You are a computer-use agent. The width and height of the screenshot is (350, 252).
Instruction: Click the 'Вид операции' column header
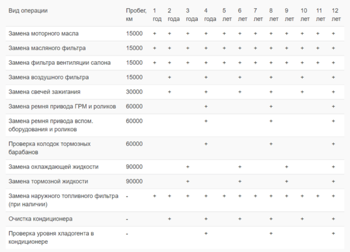[x=28, y=11]
